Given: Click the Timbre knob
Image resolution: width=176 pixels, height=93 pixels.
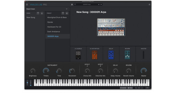Looking at the screenshot, I should (x=46, y=71).
